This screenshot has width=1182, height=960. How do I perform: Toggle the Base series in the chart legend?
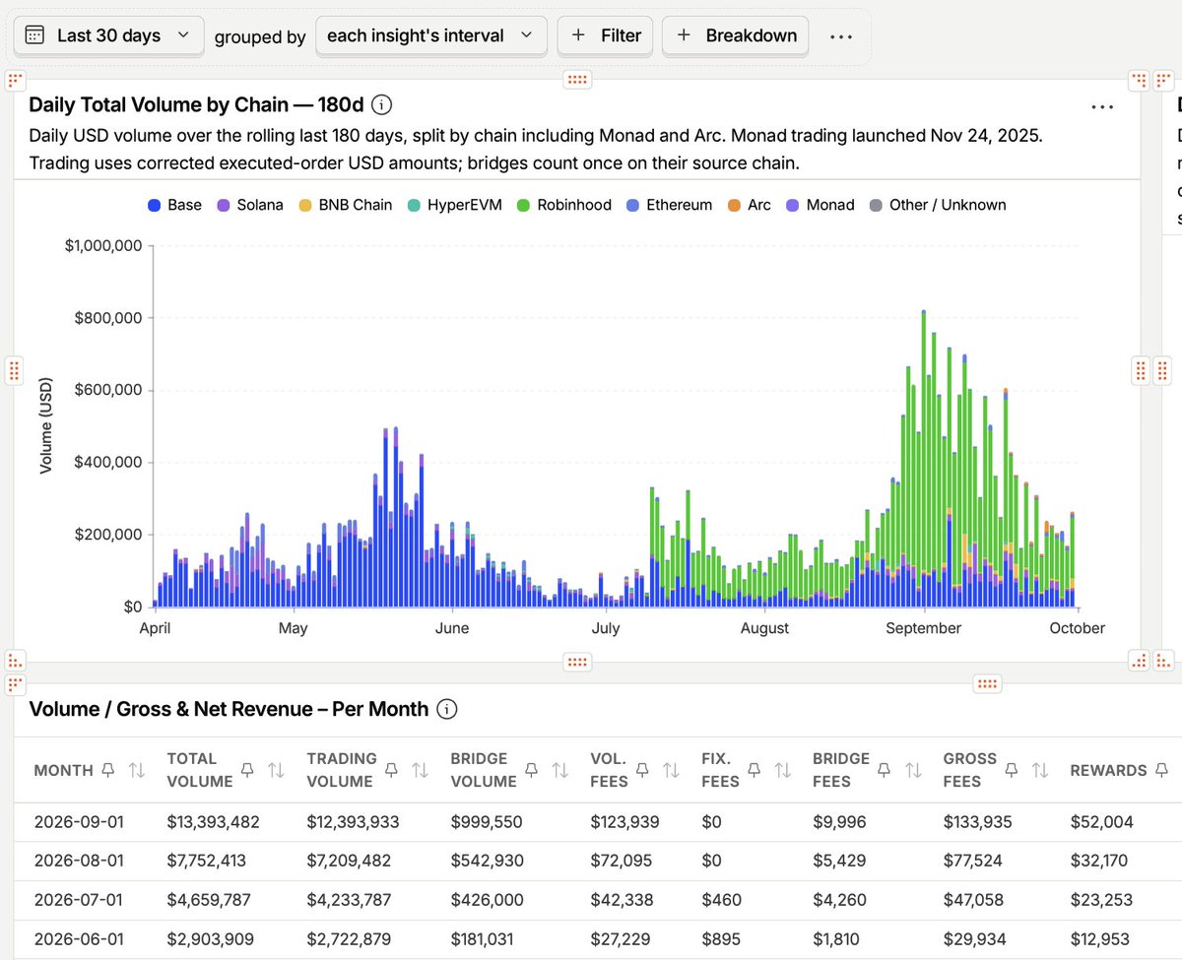coord(174,205)
